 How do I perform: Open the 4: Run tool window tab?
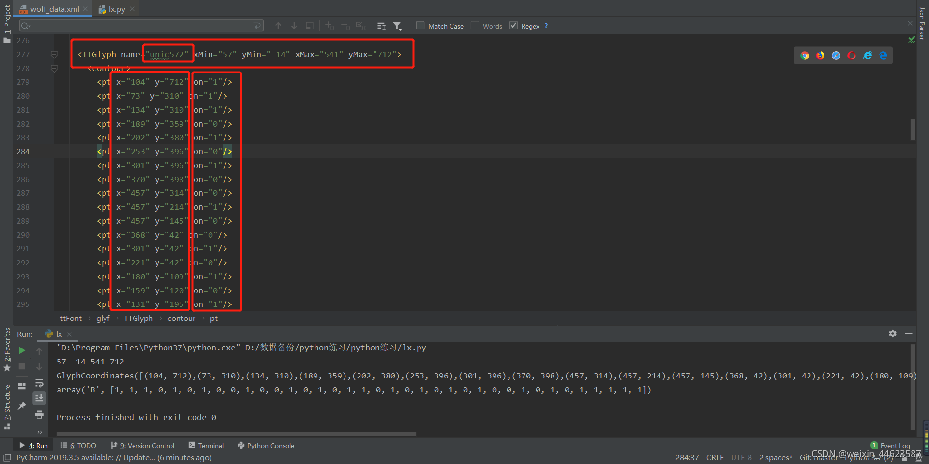(34, 446)
